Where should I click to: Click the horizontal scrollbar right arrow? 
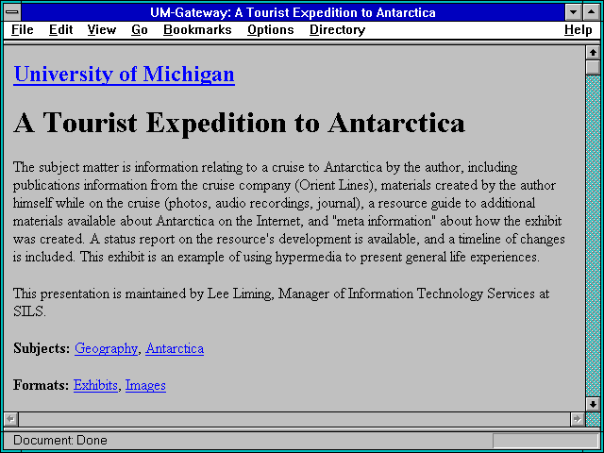pyautogui.click(x=577, y=419)
